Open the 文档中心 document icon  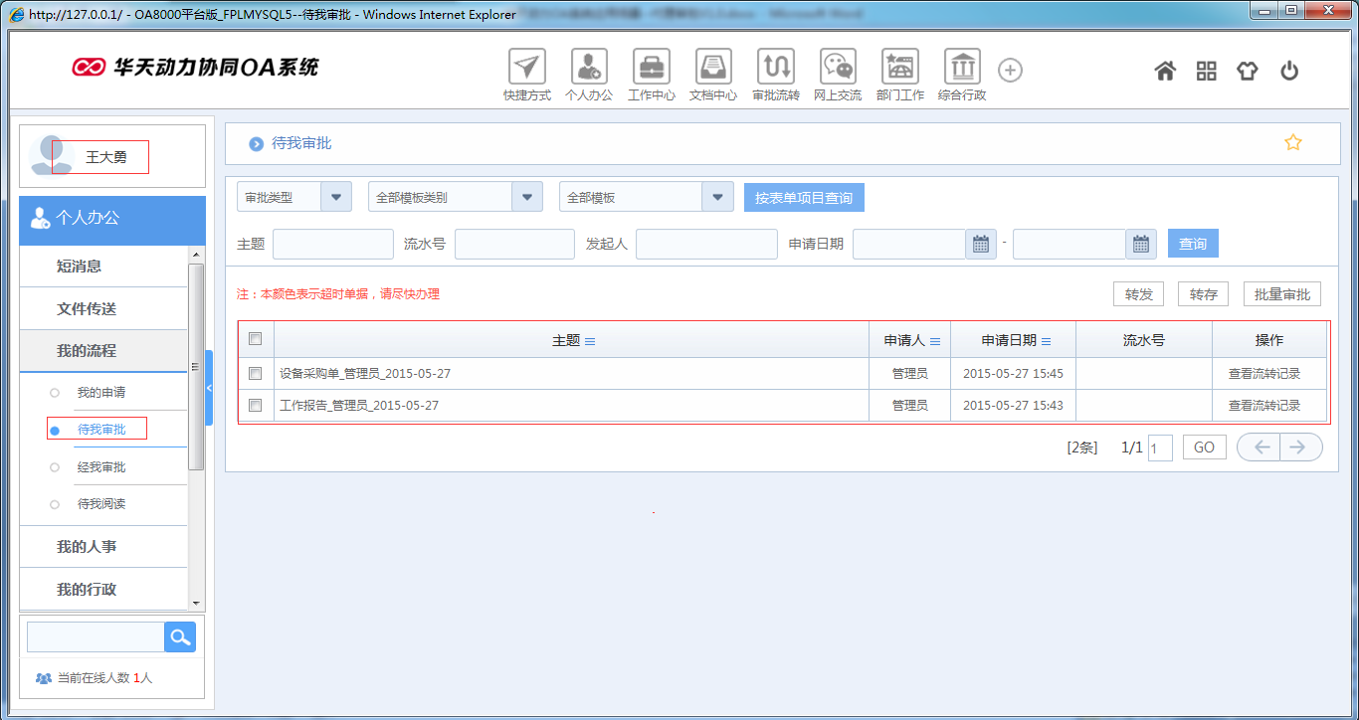712,68
